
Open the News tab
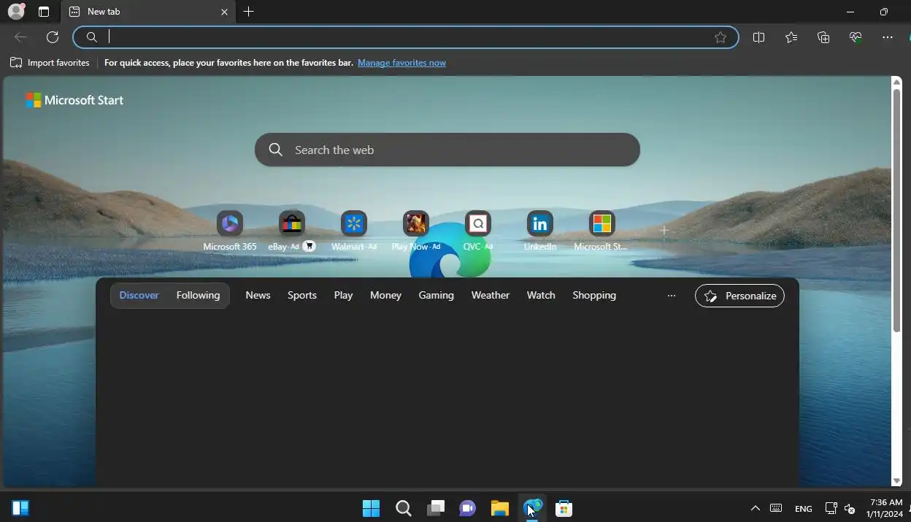258,295
